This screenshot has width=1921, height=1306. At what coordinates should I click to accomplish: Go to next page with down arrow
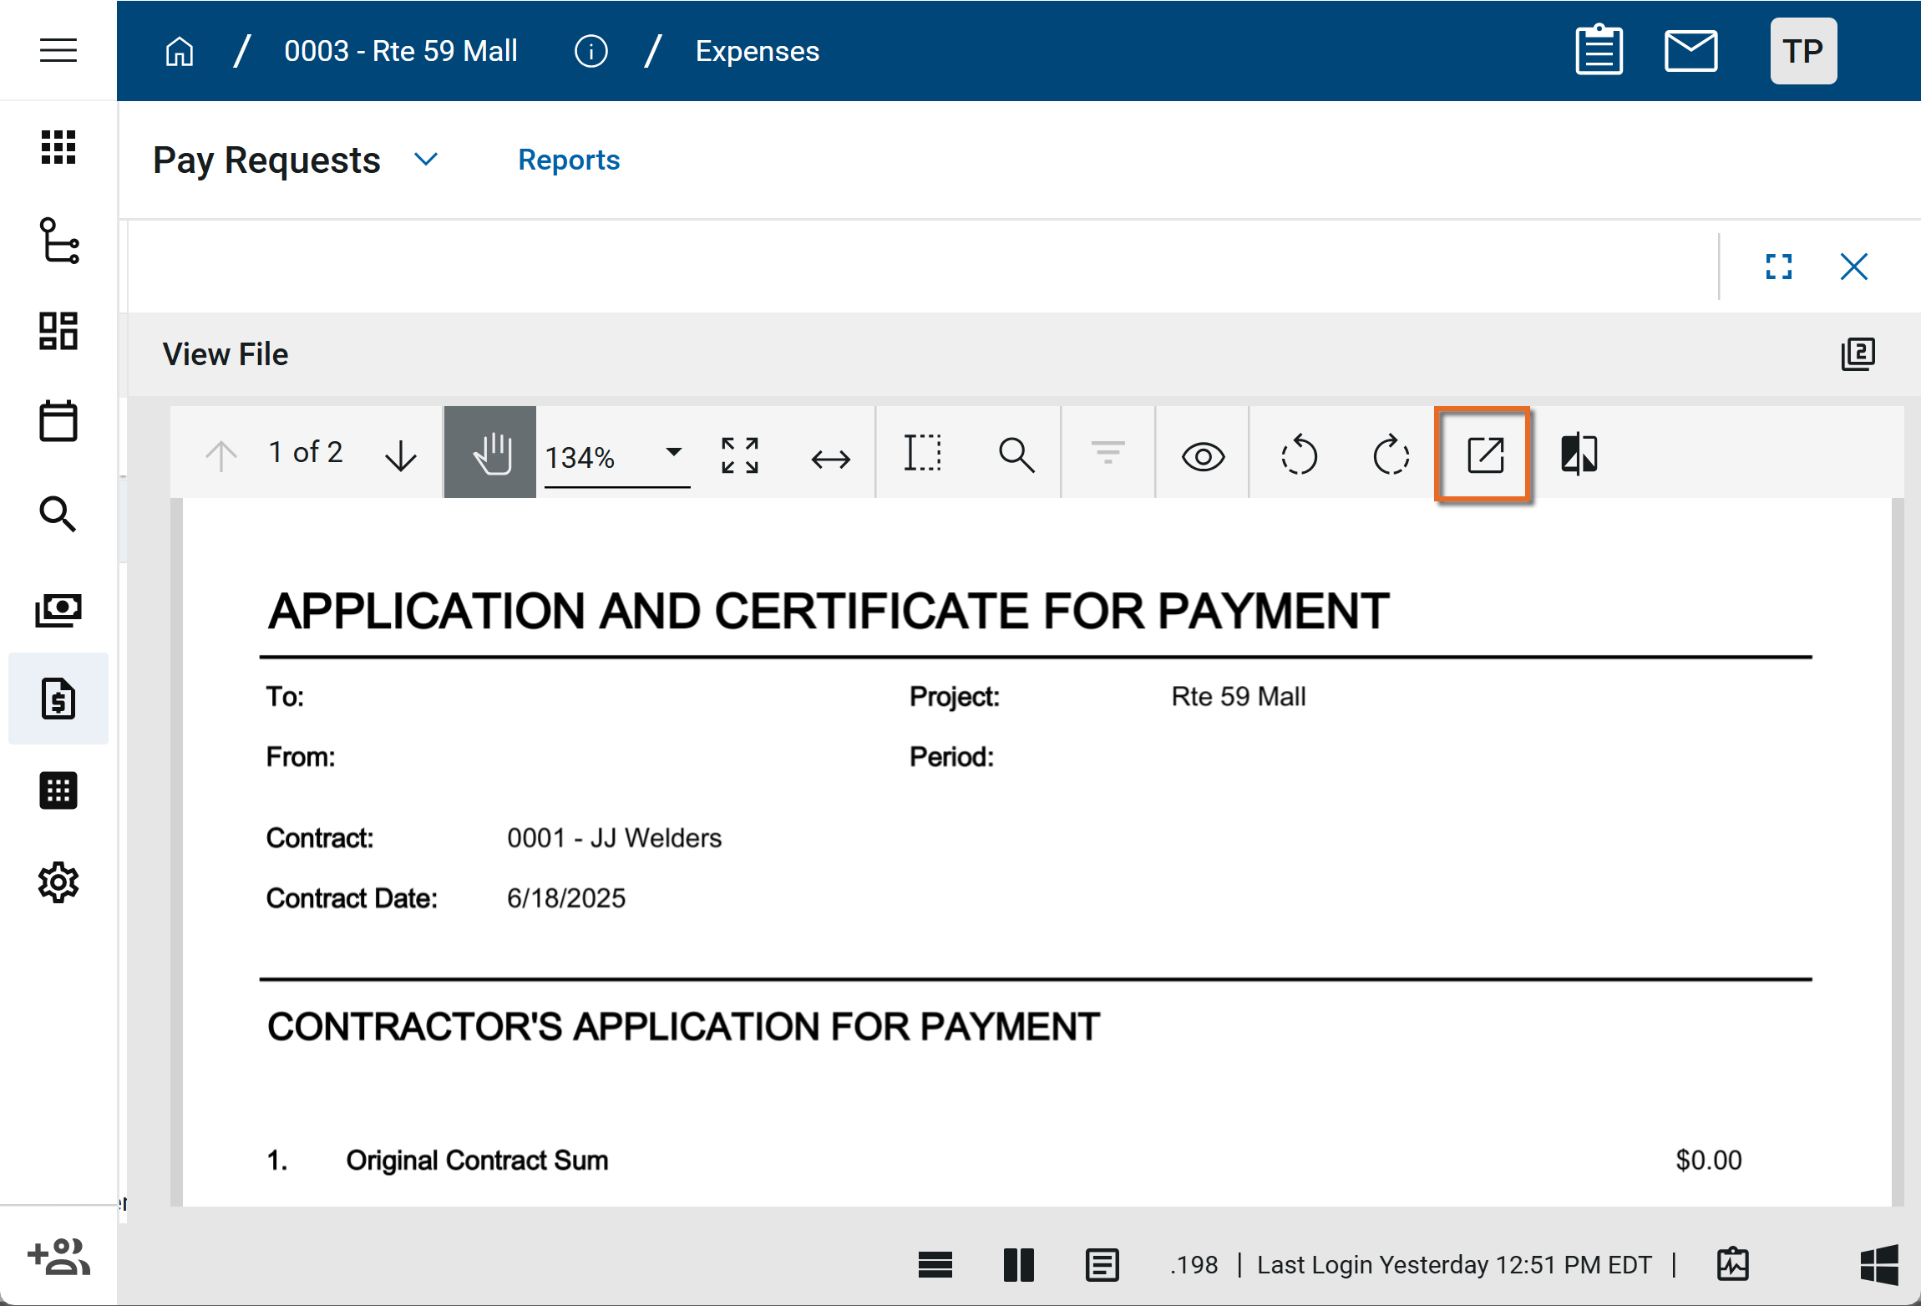pos(401,455)
